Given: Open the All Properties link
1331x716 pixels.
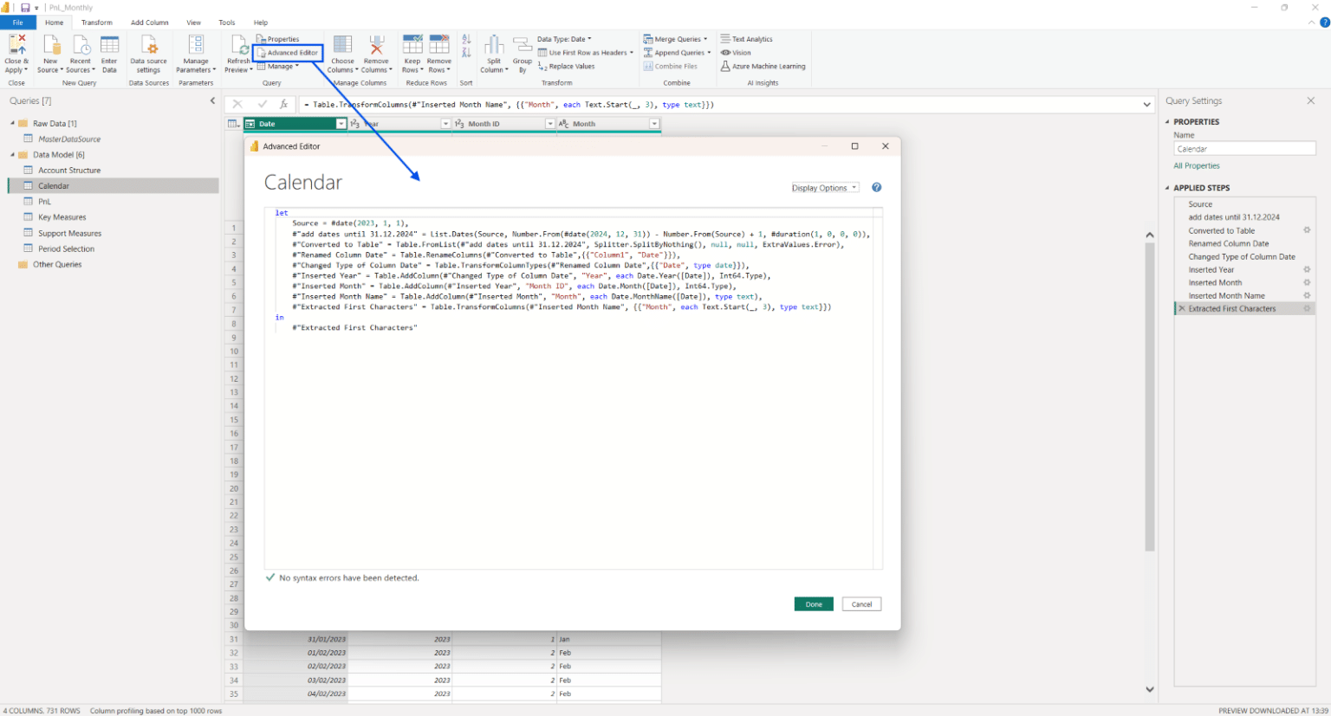Looking at the screenshot, I should 1196,165.
